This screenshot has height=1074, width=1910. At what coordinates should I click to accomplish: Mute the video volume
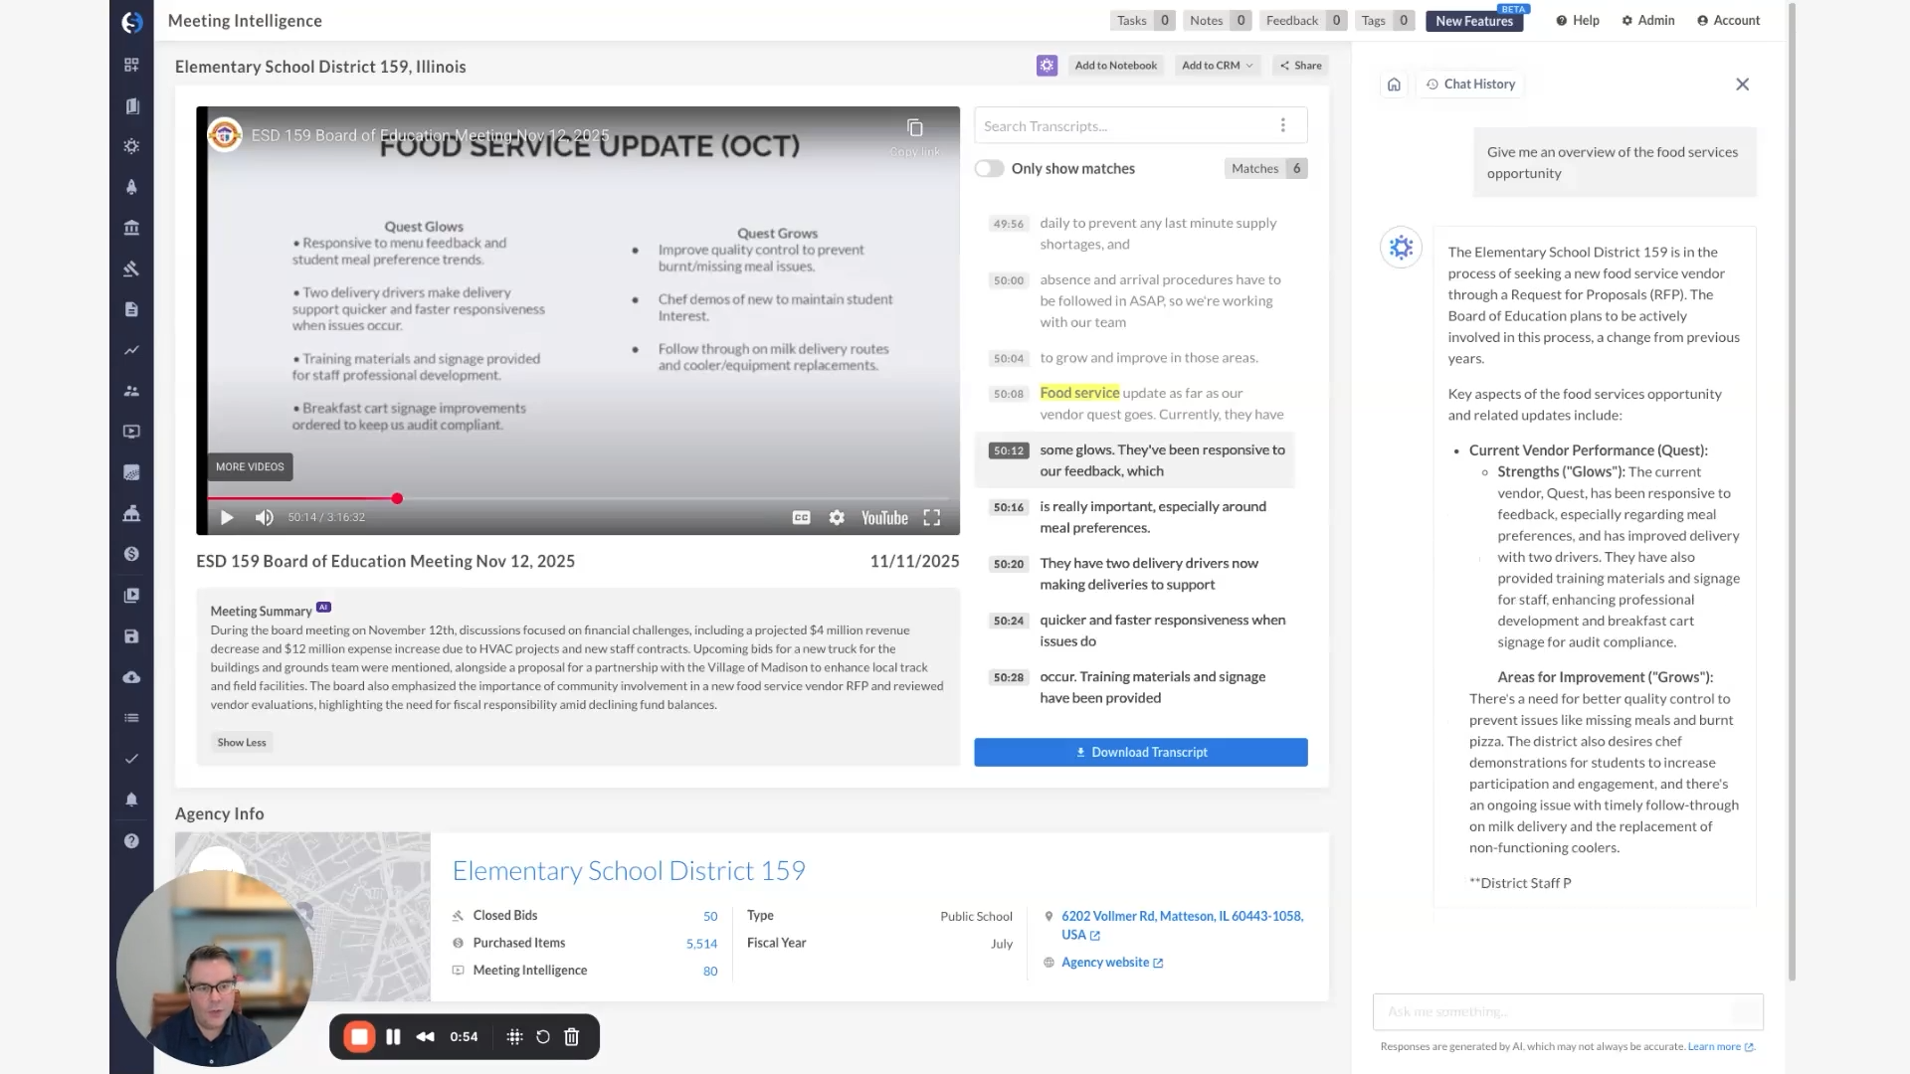click(264, 518)
